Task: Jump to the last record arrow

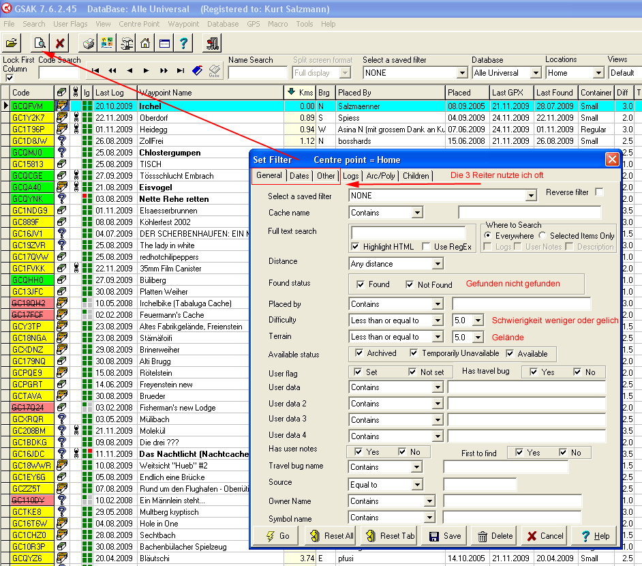Action: coord(181,71)
